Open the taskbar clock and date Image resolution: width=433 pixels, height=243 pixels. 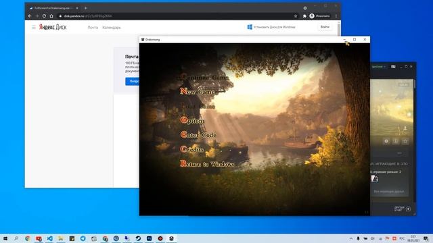point(413,238)
